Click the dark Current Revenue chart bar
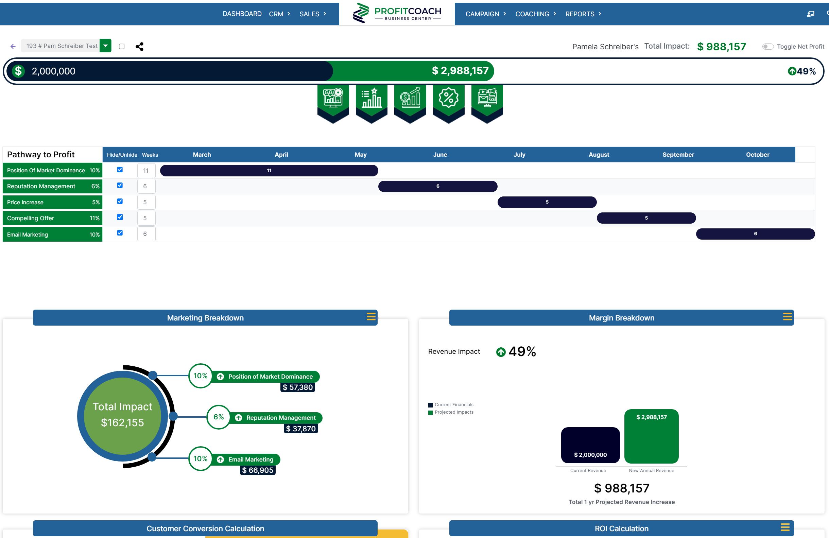The height and width of the screenshot is (538, 829). click(x=590, y=445)
